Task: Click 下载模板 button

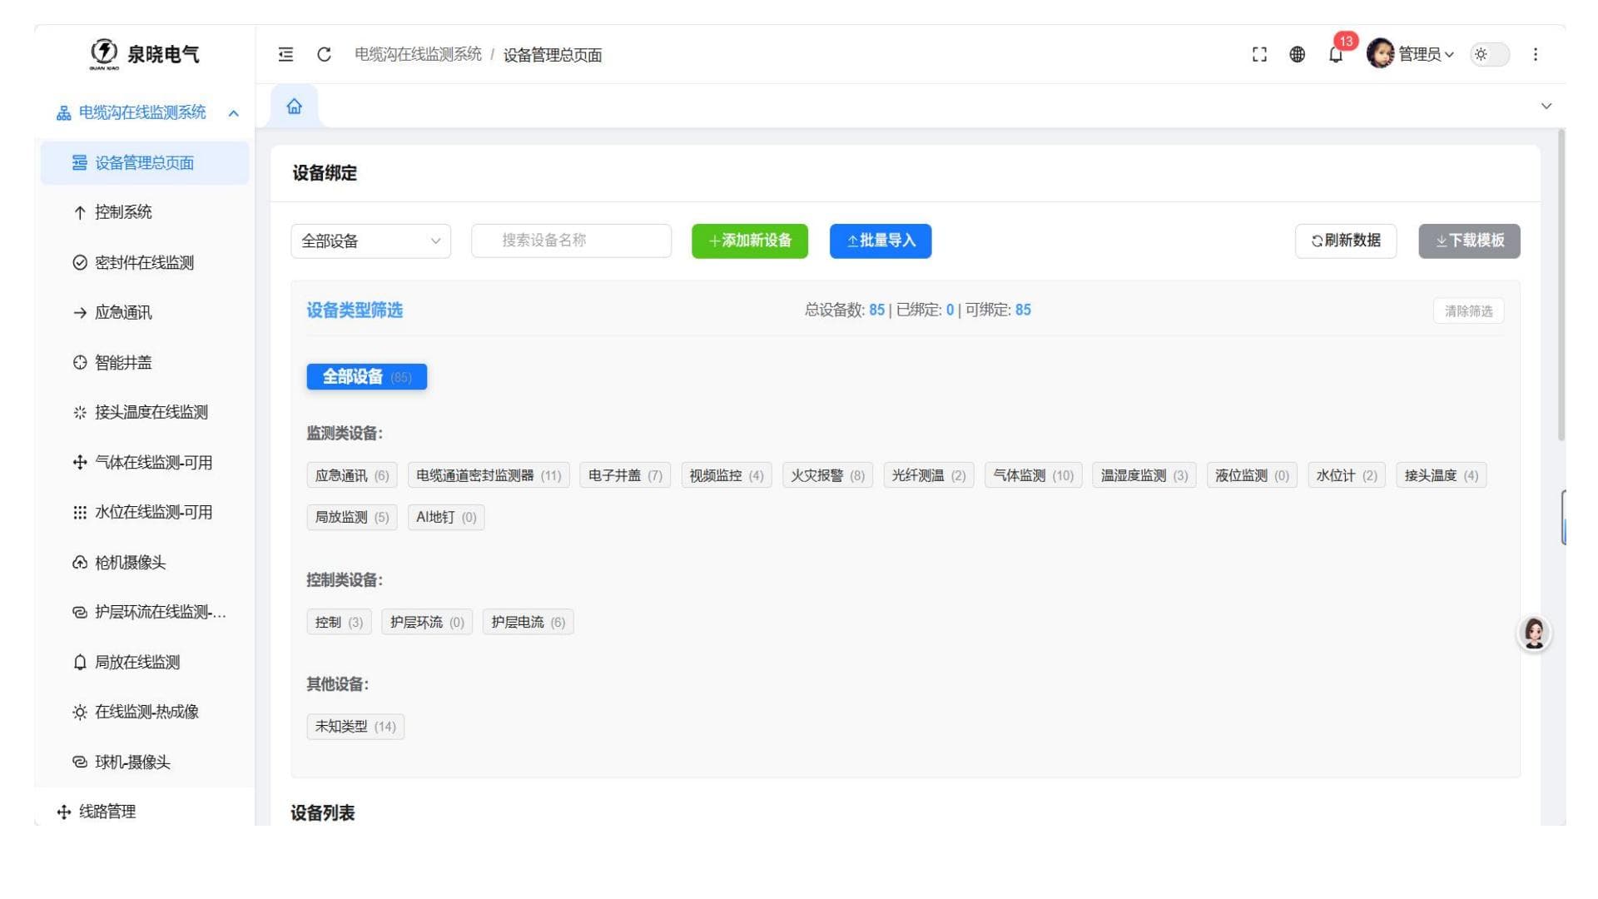Action: point(1469,241)
